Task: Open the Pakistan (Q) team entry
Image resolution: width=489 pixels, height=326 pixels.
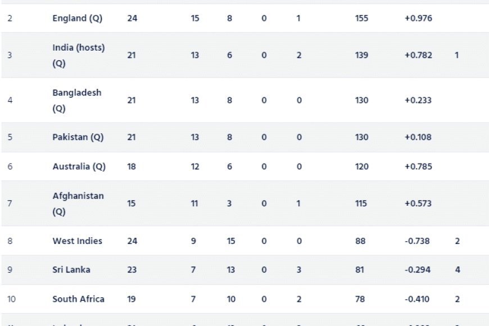Action: click(x=78, y=137)
